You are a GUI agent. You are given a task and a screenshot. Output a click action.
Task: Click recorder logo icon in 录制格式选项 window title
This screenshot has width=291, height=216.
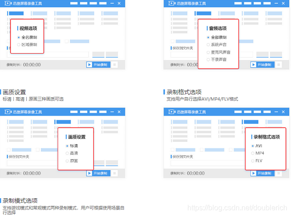click(x=172, y=112)
